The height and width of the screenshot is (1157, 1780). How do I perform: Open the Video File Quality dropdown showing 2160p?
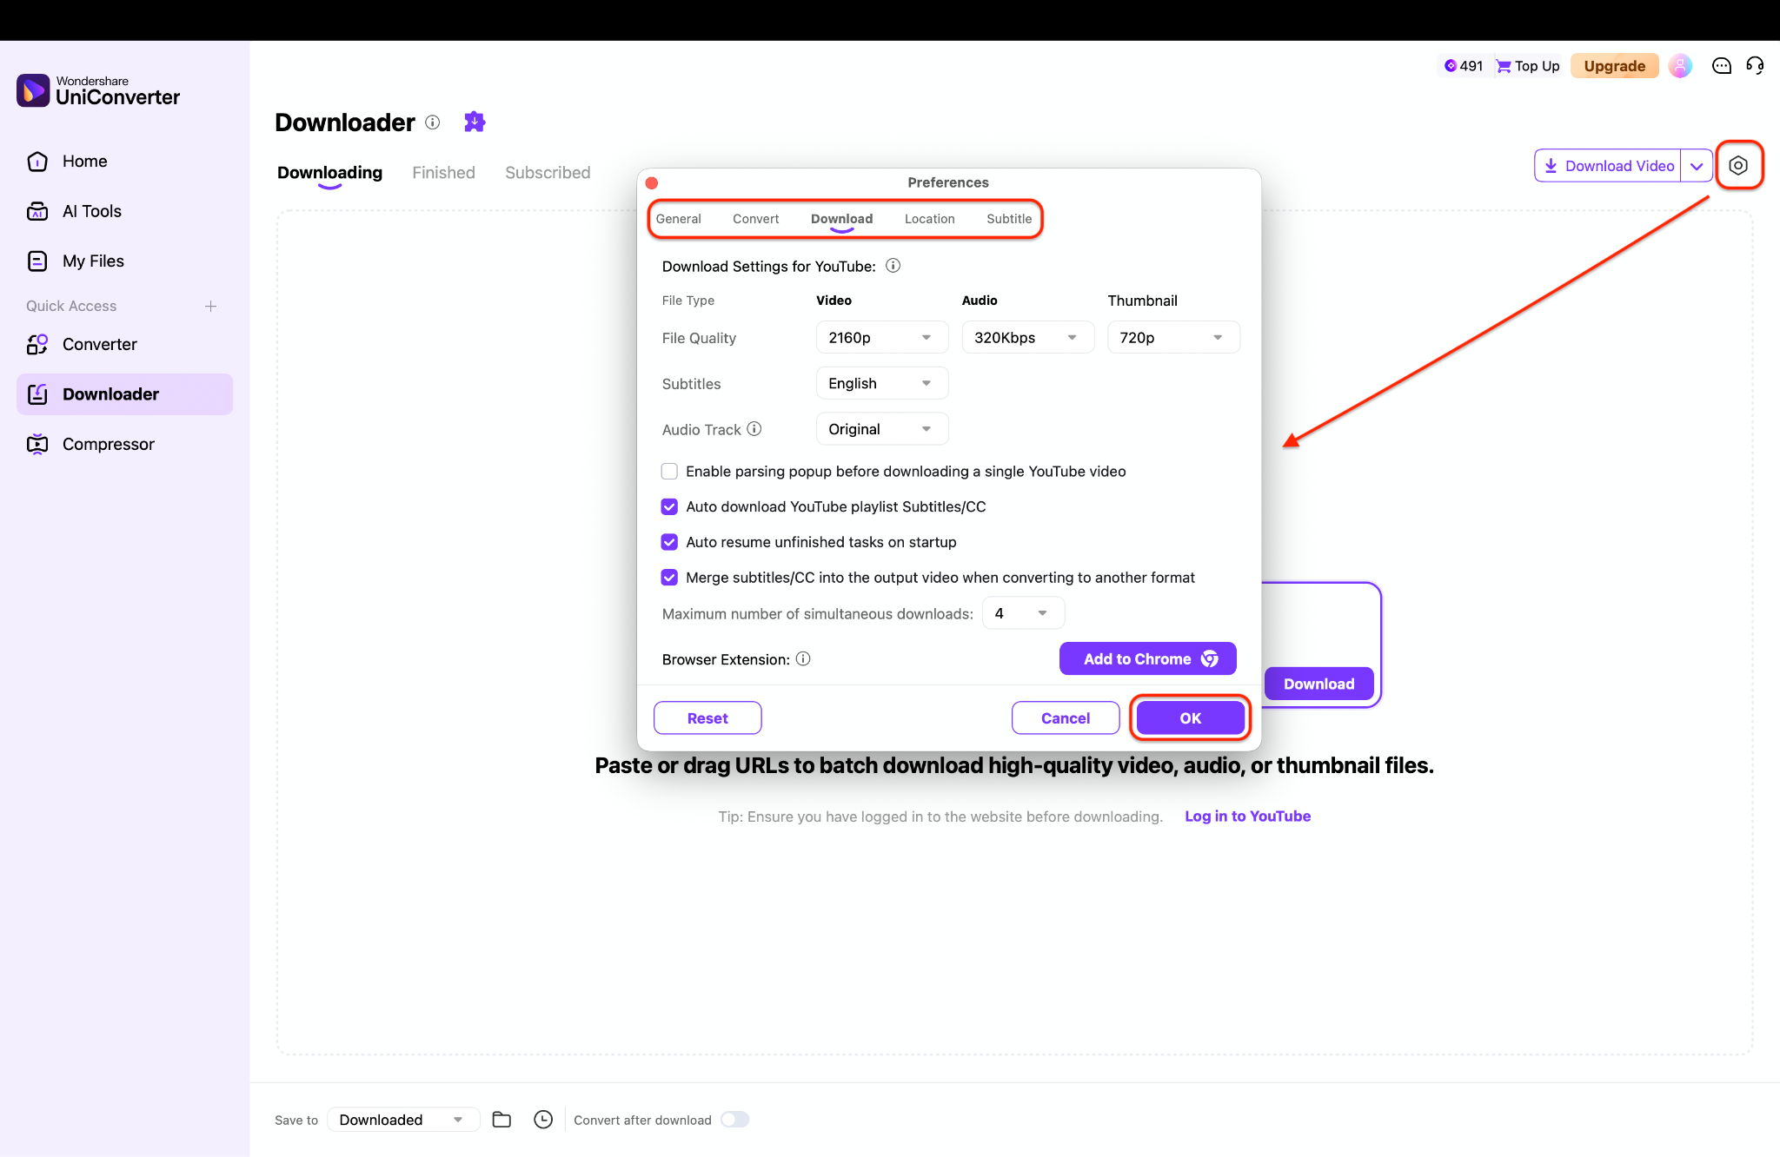point(881,337)
